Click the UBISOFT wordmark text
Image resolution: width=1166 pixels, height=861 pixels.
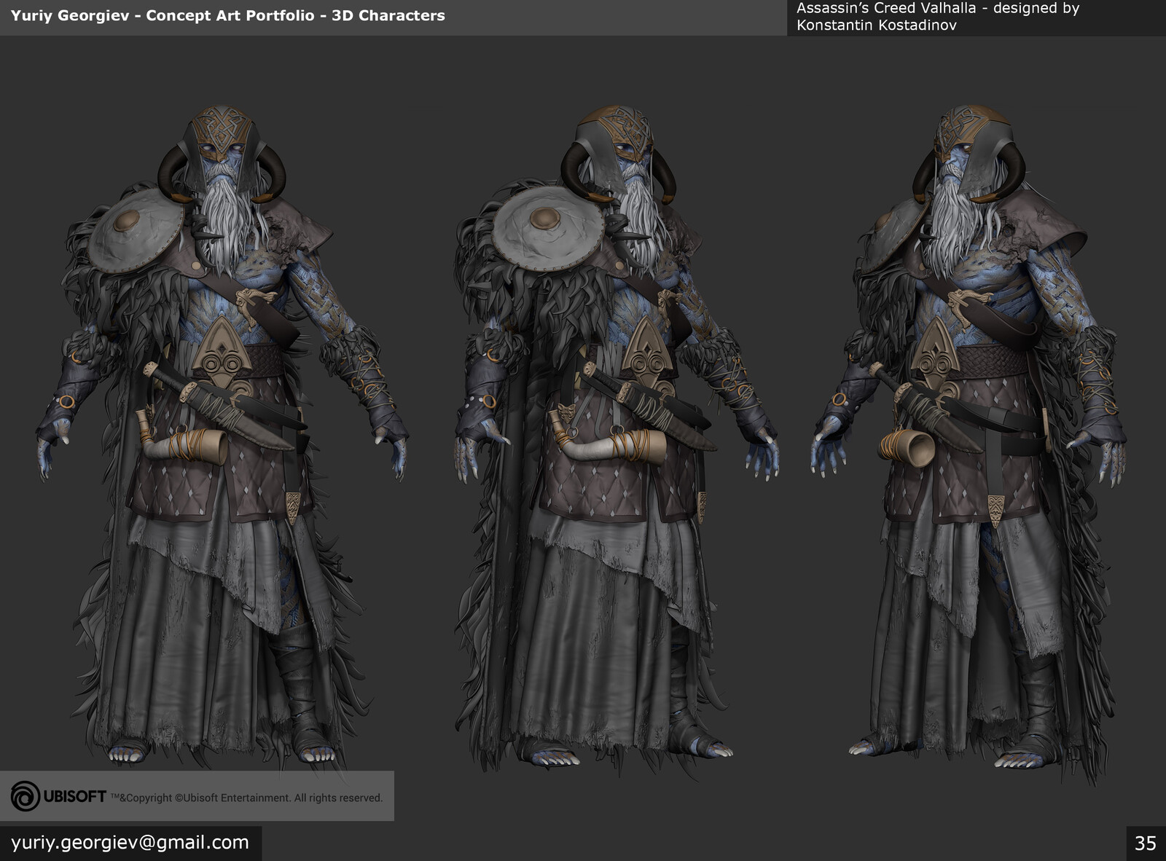point(74,797)
